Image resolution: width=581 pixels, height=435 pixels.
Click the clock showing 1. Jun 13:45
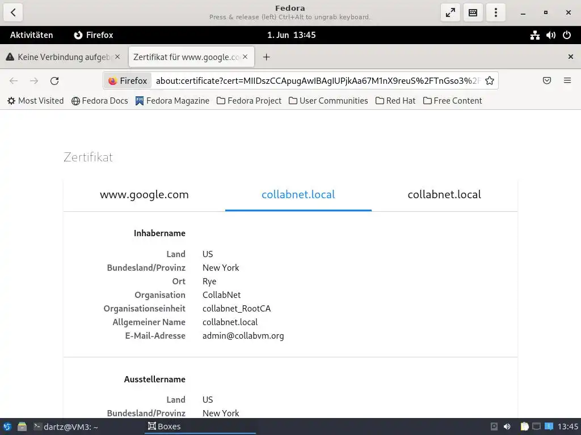[x=291, y=35]
